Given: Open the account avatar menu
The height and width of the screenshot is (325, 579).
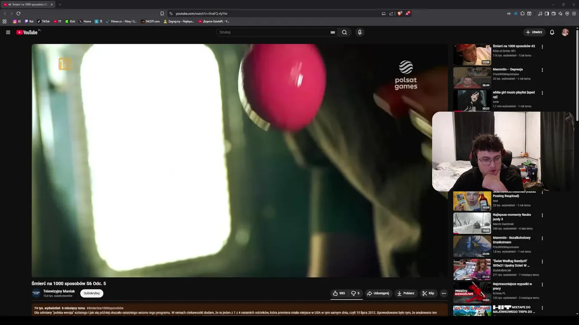Looking at the screenshot, I should click(565, 32).
